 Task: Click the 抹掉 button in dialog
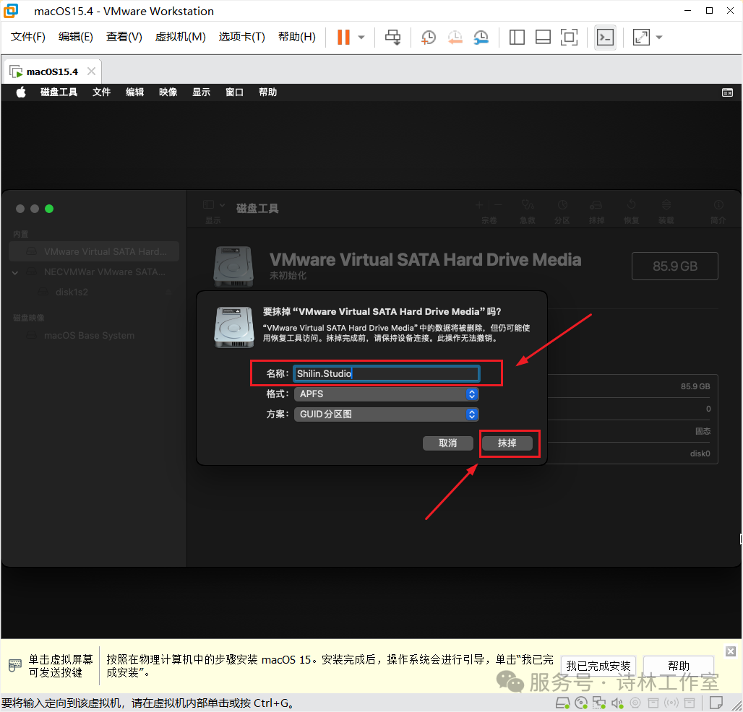pyautogui.click(x=507, y=443)
